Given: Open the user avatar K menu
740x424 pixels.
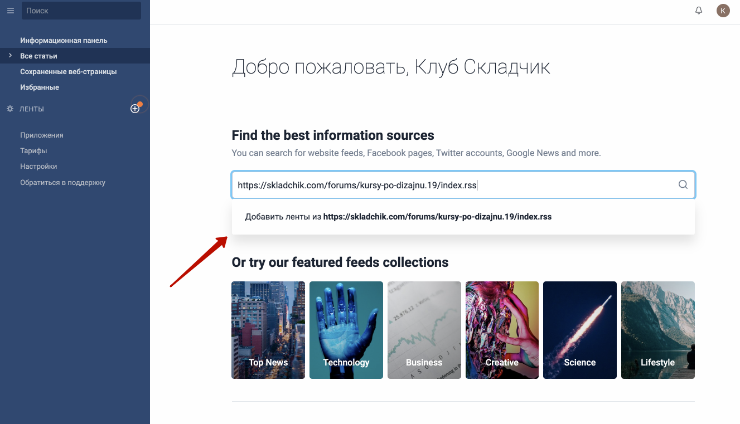Looking at the screenshot, I should click(x=723, y=11).
